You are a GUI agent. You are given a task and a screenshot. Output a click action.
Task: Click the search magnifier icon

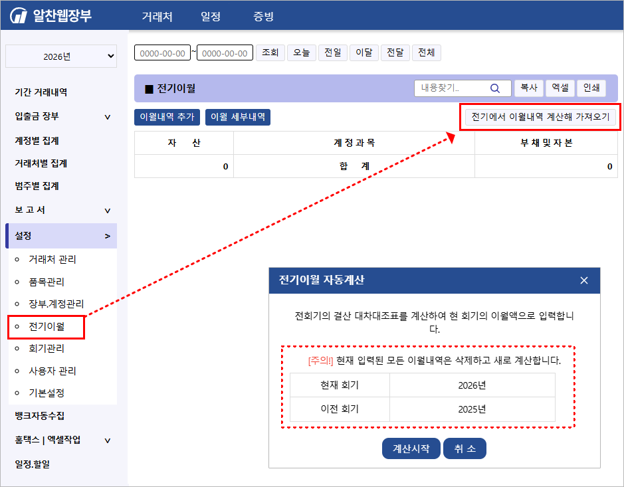coord(494,88)
